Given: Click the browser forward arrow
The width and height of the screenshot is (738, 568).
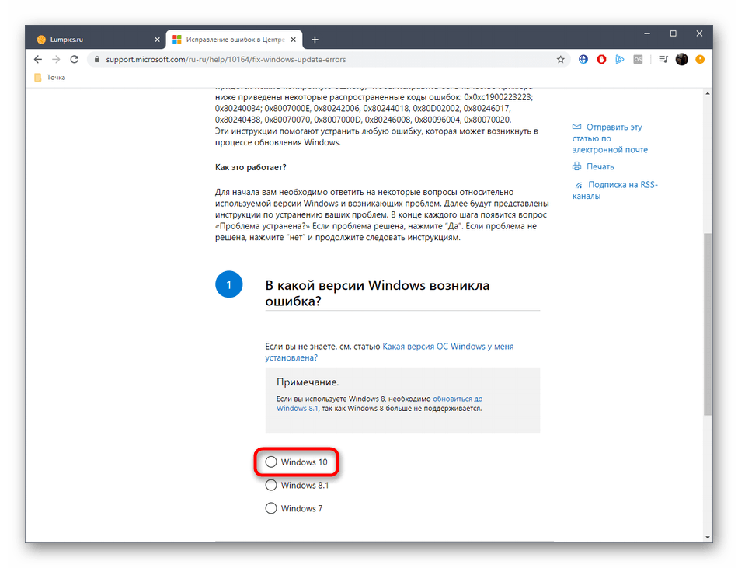Looking at the screenshot, I should coord(56,59).
